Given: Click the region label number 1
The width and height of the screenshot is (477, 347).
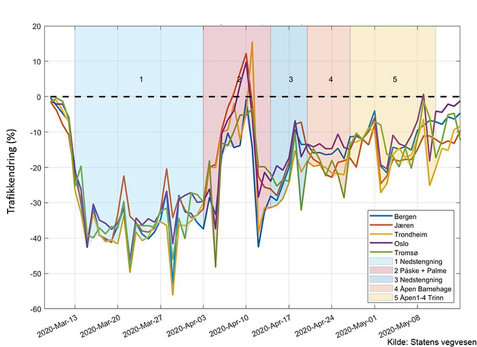Looking at the screenshot, I should point(141,79).
